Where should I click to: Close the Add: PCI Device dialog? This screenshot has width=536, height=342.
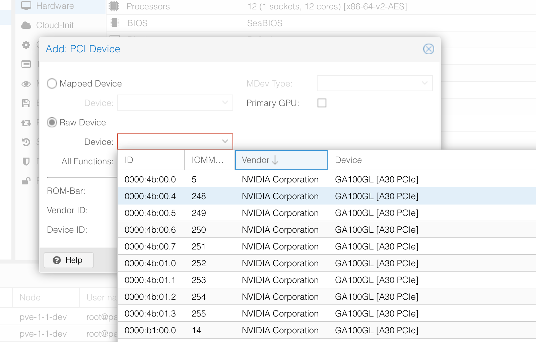coord(429,49)
